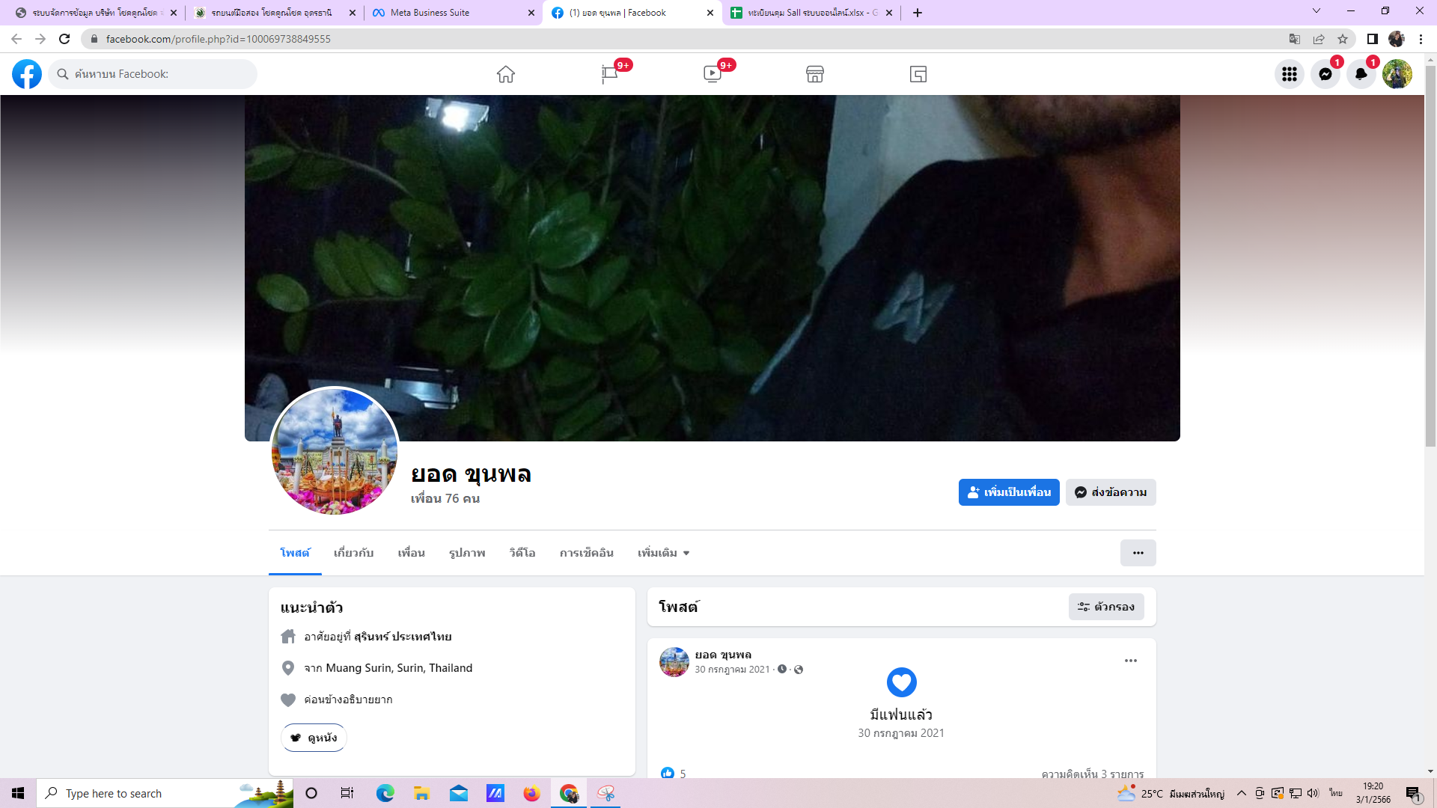This screenshot has width=1437, height=808.
Task: Open notifications bell icon
Action: pos(1361,74)
